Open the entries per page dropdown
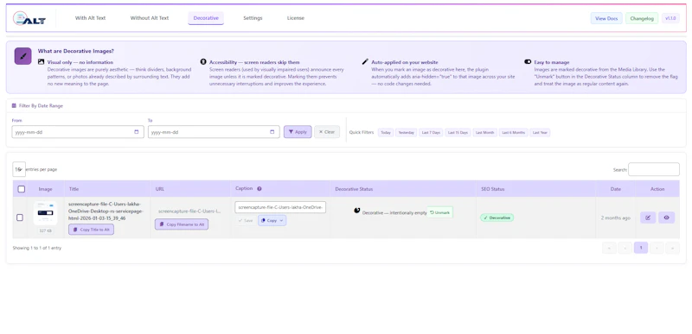The width and height of the screenshot is (692, 334). 19,169
